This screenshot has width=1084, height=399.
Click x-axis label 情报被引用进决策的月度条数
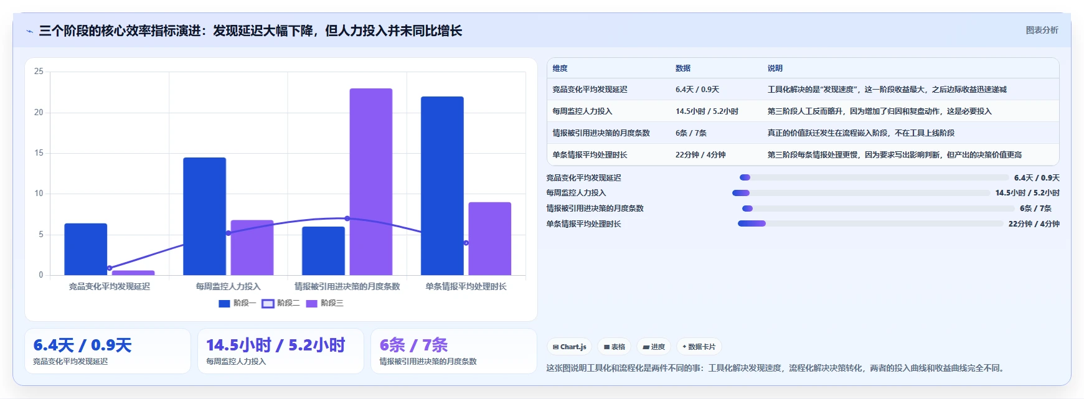347,286
